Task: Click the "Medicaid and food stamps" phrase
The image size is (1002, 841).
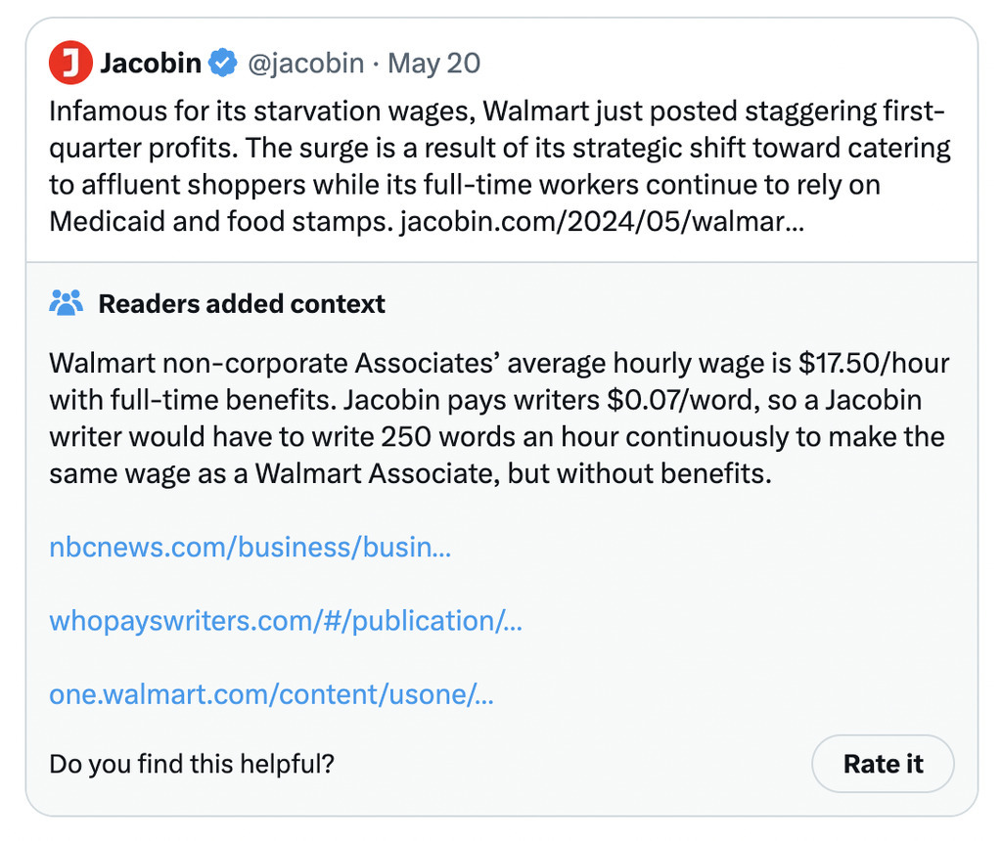Action: [x=221, y=221]
